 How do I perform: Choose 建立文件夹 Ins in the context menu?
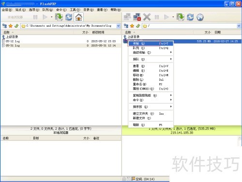pyautogui.click(x=151, y=114)
